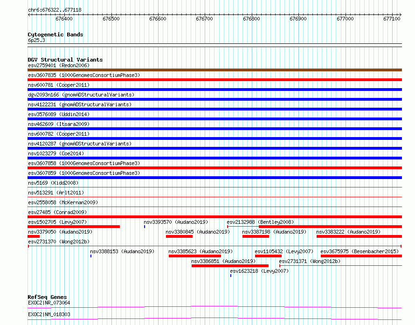Click nsv3383222 (Audano2019) label
415x325 pixels.
click(348, 232)
